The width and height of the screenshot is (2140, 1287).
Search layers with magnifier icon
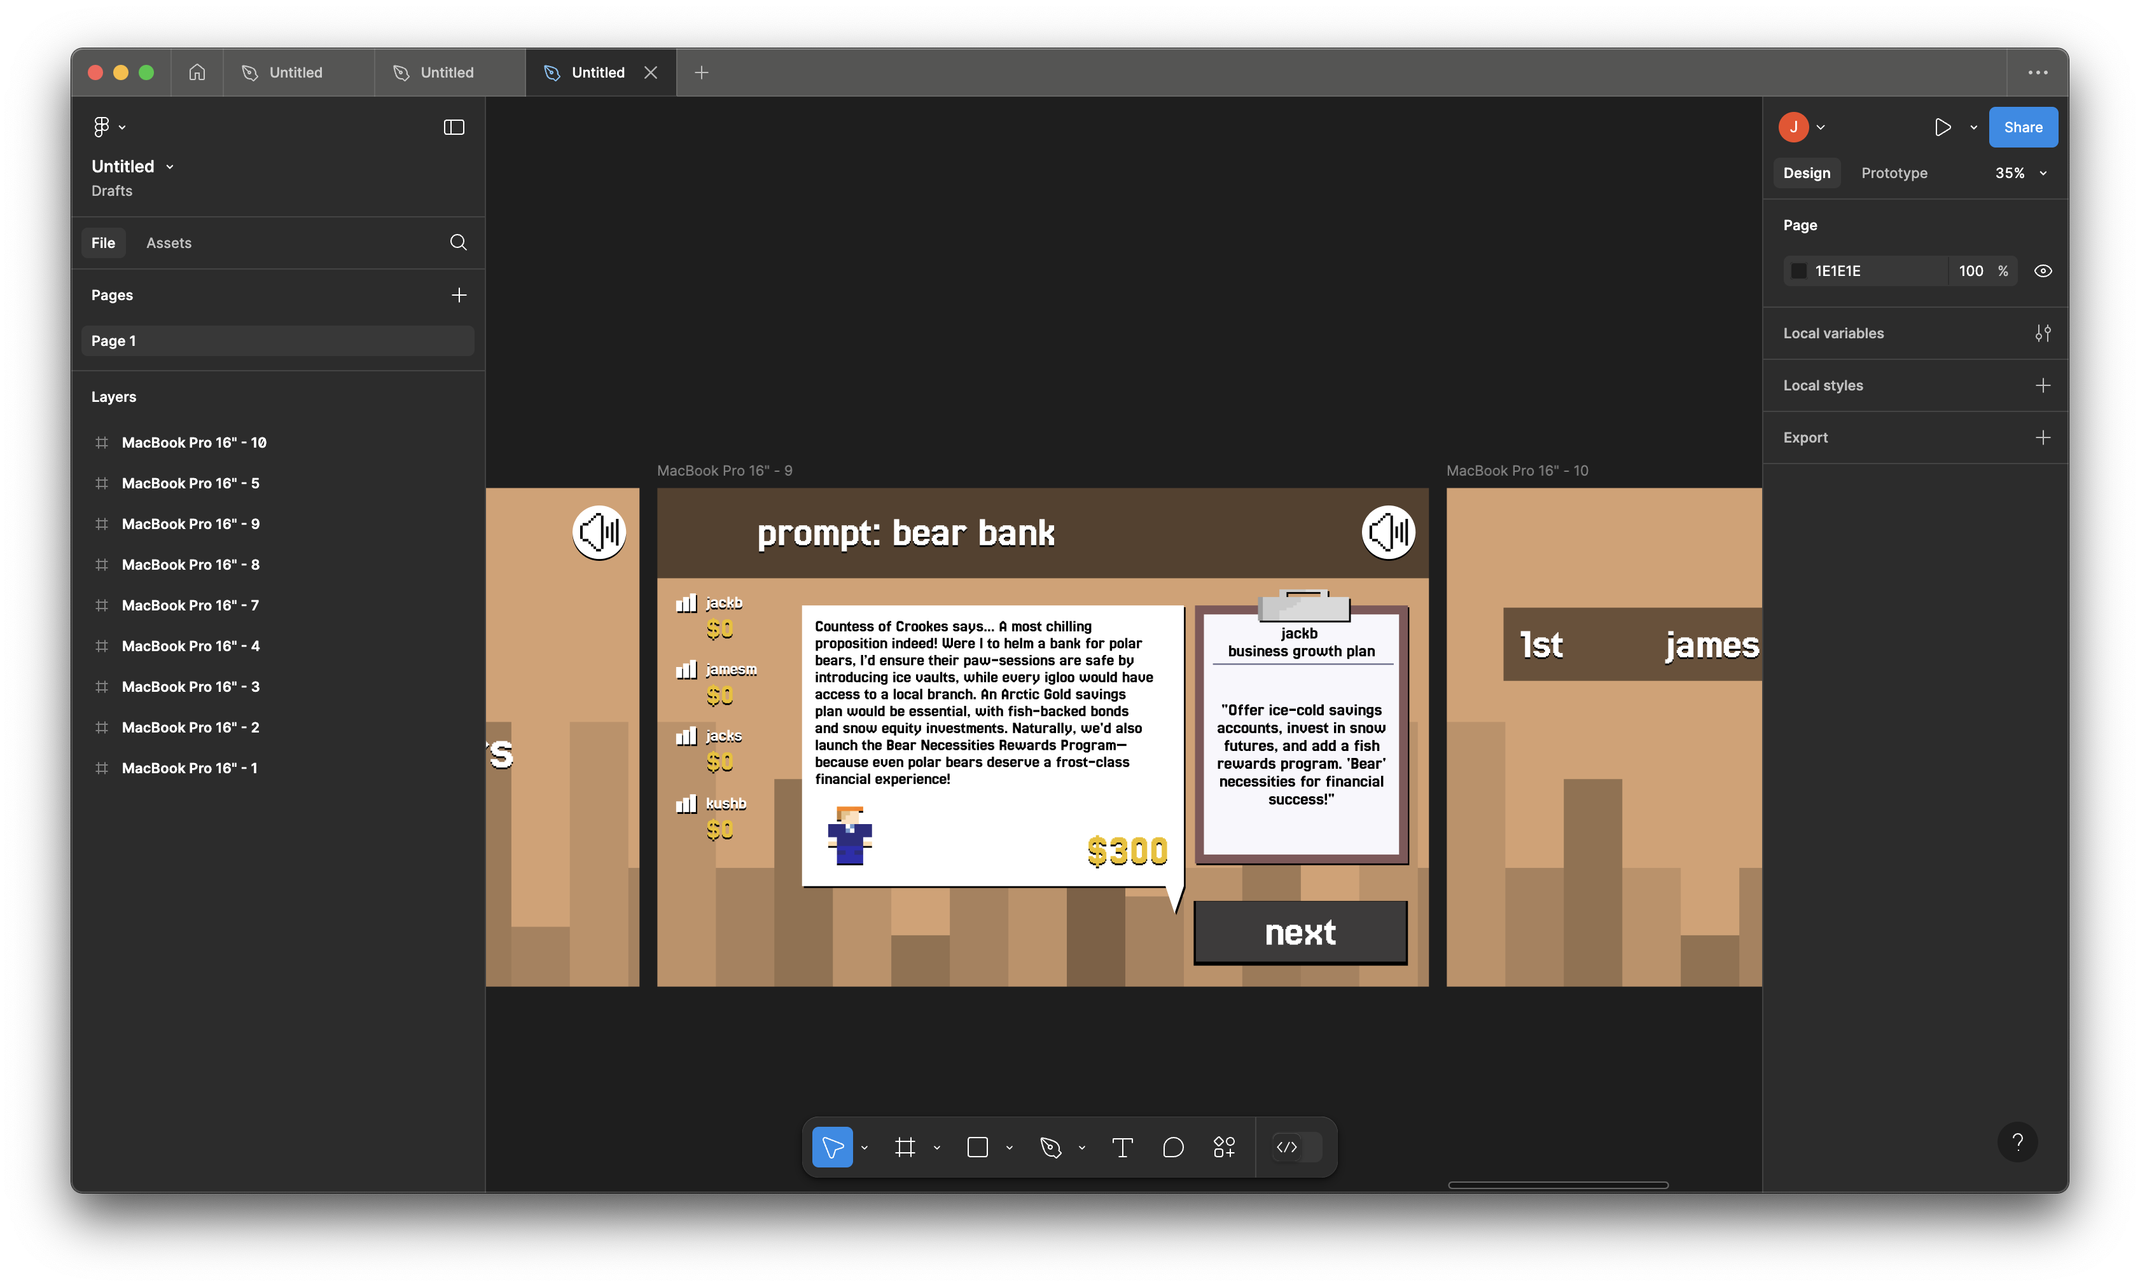click(x=458, y=243)
